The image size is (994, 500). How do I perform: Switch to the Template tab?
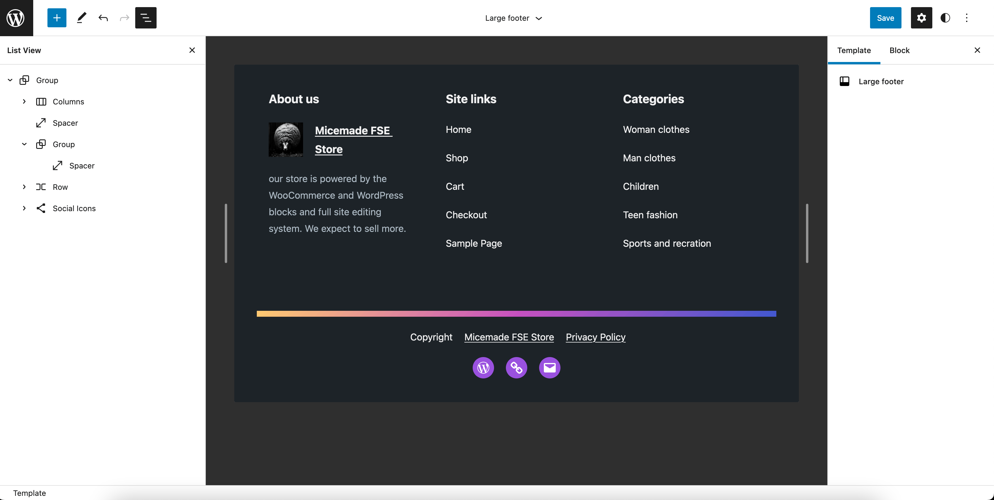tap(854, 50)
